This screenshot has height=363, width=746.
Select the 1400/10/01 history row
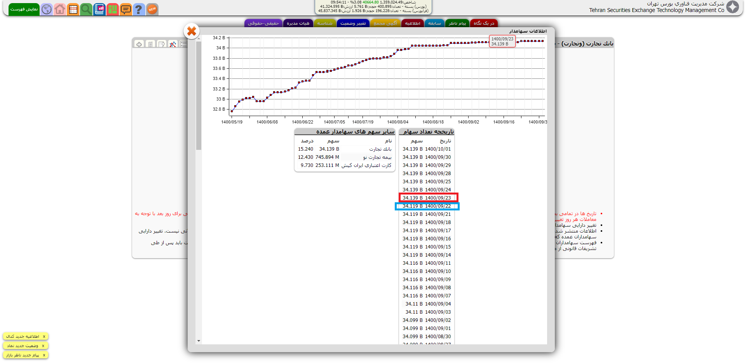(x=427, y=149)
